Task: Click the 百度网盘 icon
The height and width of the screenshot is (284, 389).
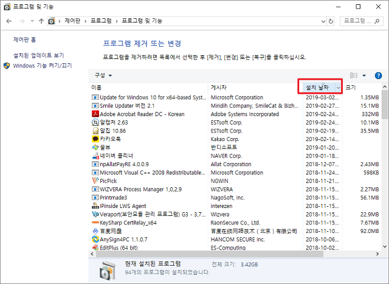Action: pyautogui.click(x=95, y=231)
